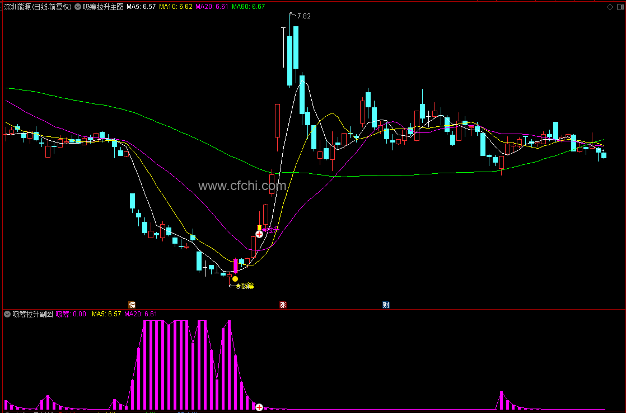Click the 财 marker icon below the main chart
The height and width of the screenshot is (413, 626).
pos(386,305)
